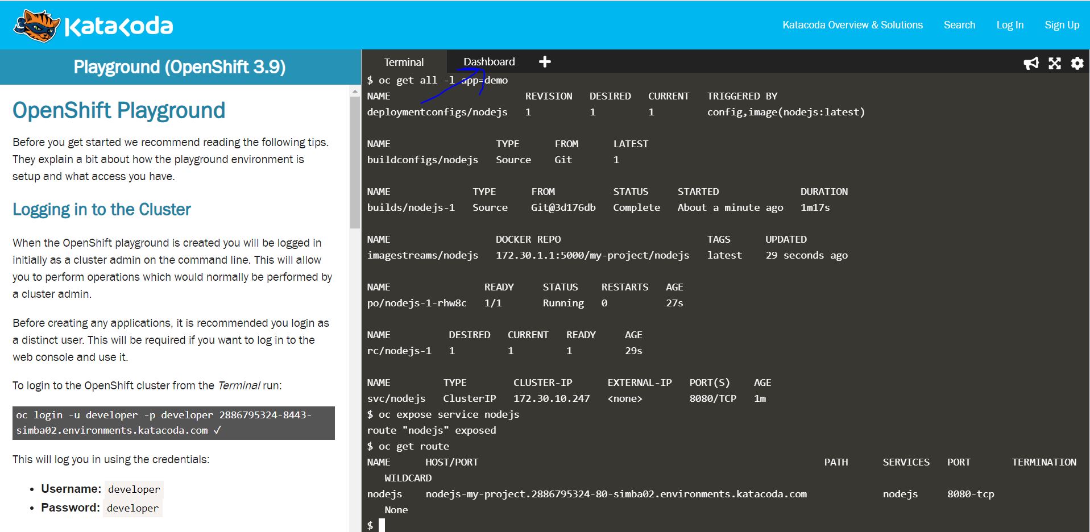Click cluster IP 172.30.10.247
The height and width of the screenshot is (532, 1090).
(552, 398)
